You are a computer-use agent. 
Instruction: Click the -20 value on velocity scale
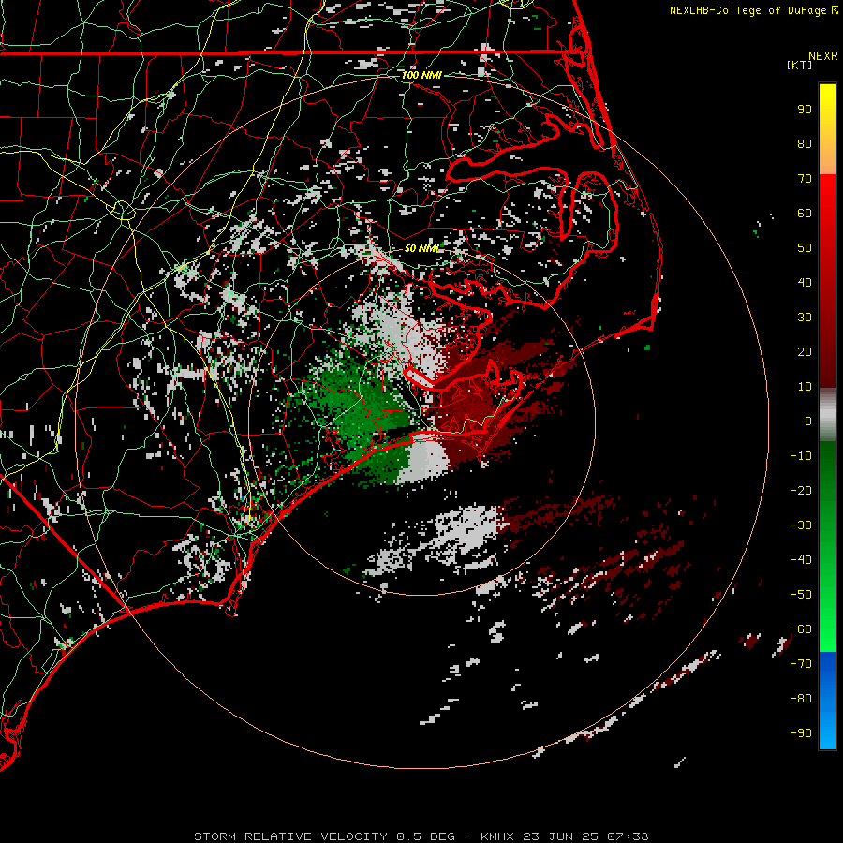801,490
